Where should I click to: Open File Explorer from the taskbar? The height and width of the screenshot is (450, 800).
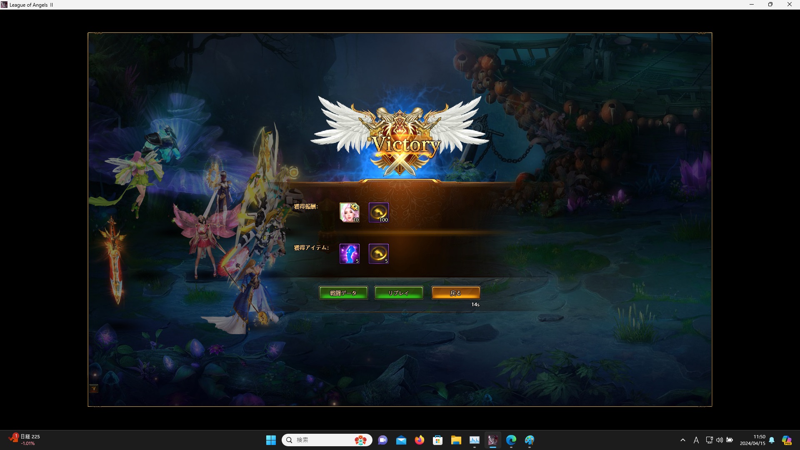[x=456, y=440]
